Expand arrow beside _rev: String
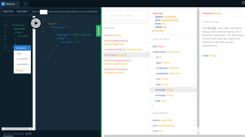 [x=194, y=79]
